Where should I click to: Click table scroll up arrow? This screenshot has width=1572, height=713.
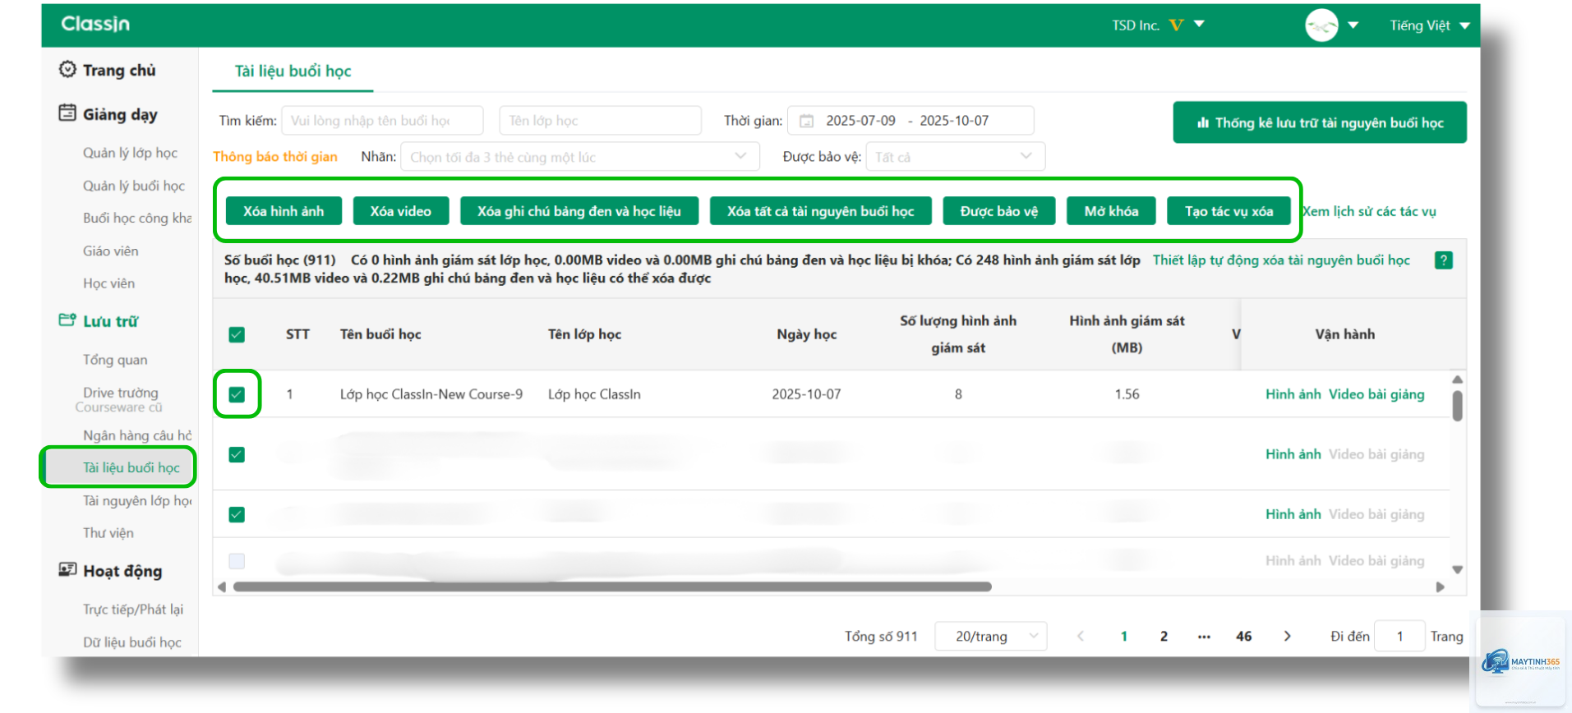[1457, 379]
